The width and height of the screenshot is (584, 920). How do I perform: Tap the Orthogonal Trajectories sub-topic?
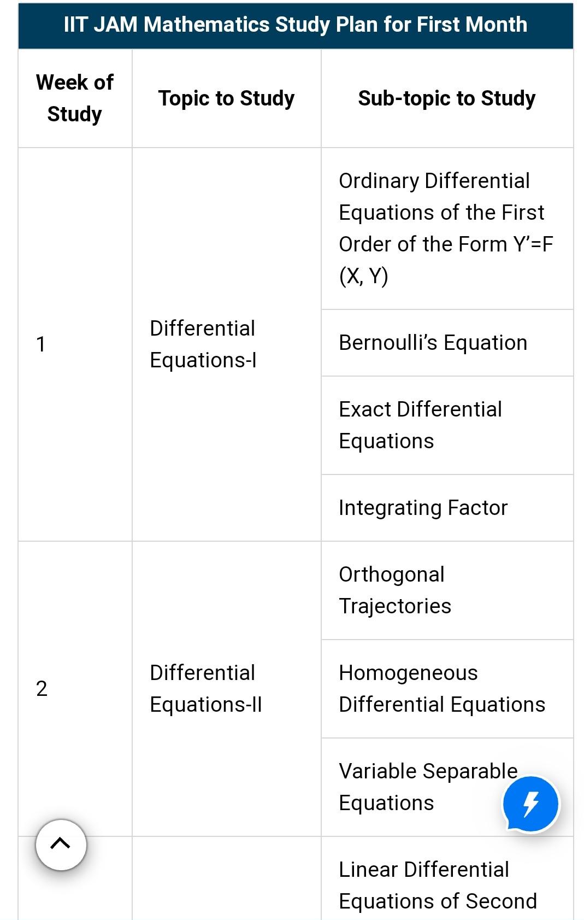(x=394, y=590)
